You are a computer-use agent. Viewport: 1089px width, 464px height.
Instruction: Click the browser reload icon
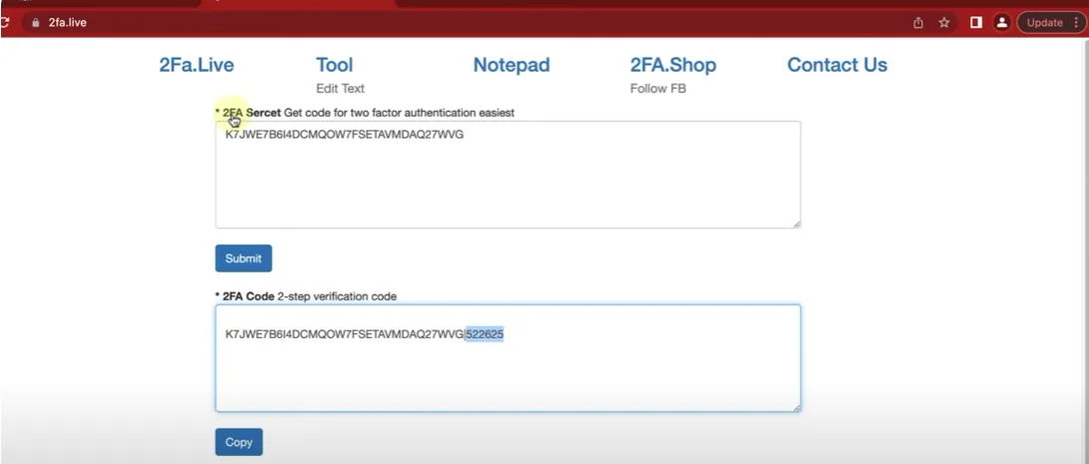(x=5, y=22)
